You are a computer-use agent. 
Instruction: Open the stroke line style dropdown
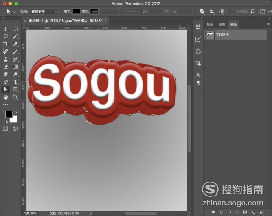[132, 12]
